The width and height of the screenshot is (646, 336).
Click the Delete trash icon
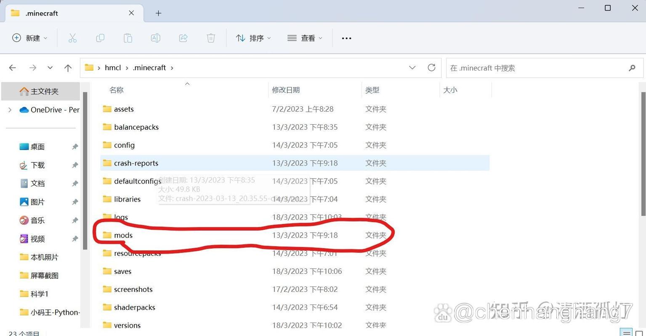[x=210, y=38]
